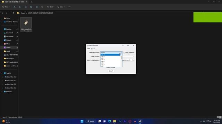222x124 pixels.
Task: Open Desktop in the sidebar
Action: 9,29
